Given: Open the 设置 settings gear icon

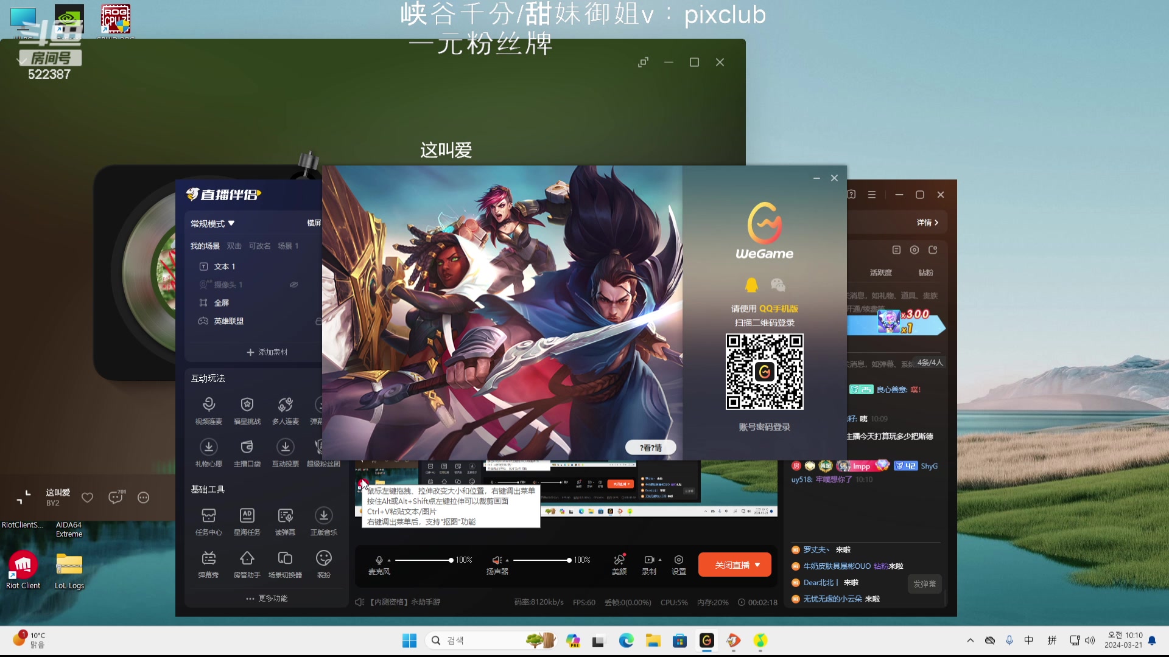Looking at the screenshot, I should tap(678, 560).
